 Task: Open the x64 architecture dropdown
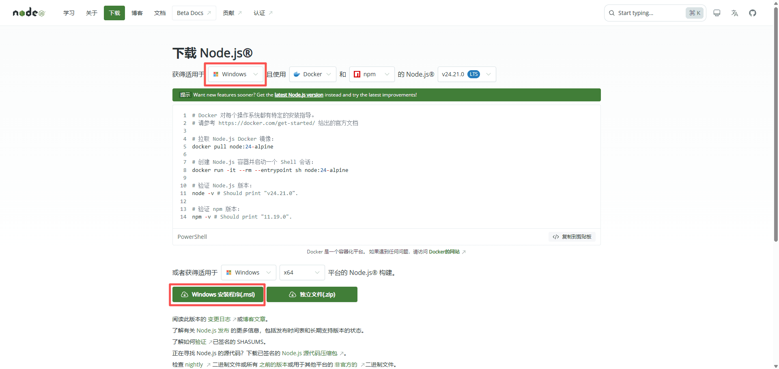point(302,272)
